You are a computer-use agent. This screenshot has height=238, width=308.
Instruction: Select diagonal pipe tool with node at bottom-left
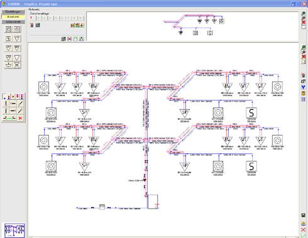[x=20, y=104]
